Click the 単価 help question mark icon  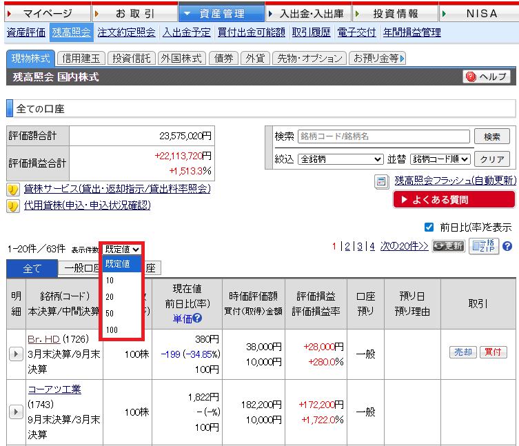[x=197, y=318]
